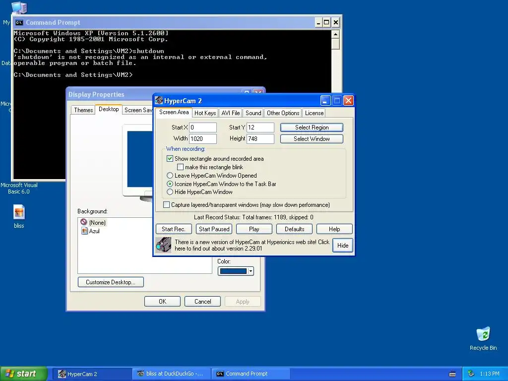Open the Recycle Bin desktop icon
The height and width of the screenshot is (381, 508).
pyautogui.click(x=483, y=338)
